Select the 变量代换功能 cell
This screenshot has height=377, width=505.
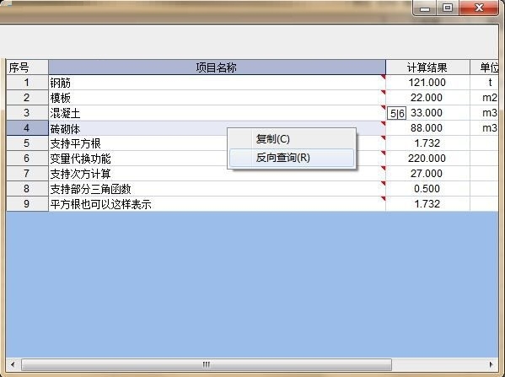(x=217, y=159)
